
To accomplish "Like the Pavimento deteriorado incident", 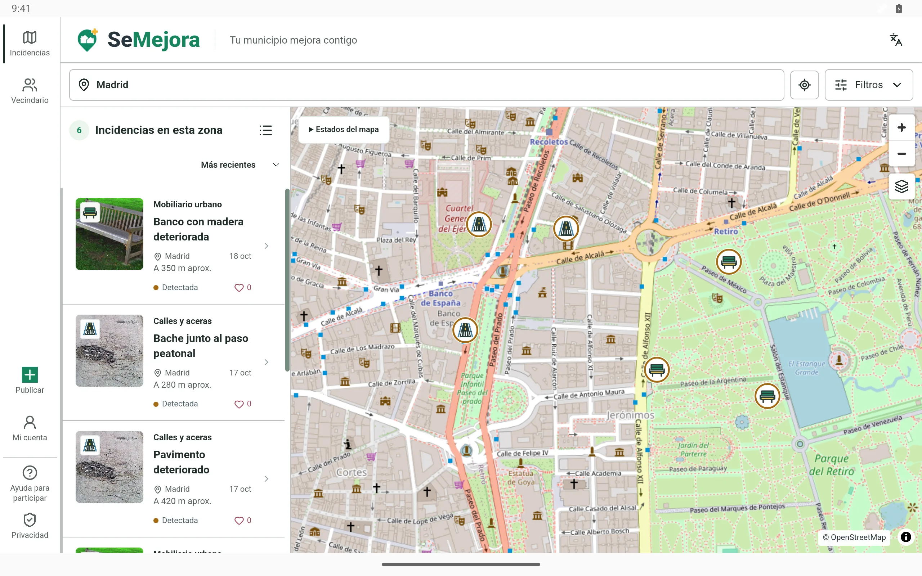I will point(243,521).
